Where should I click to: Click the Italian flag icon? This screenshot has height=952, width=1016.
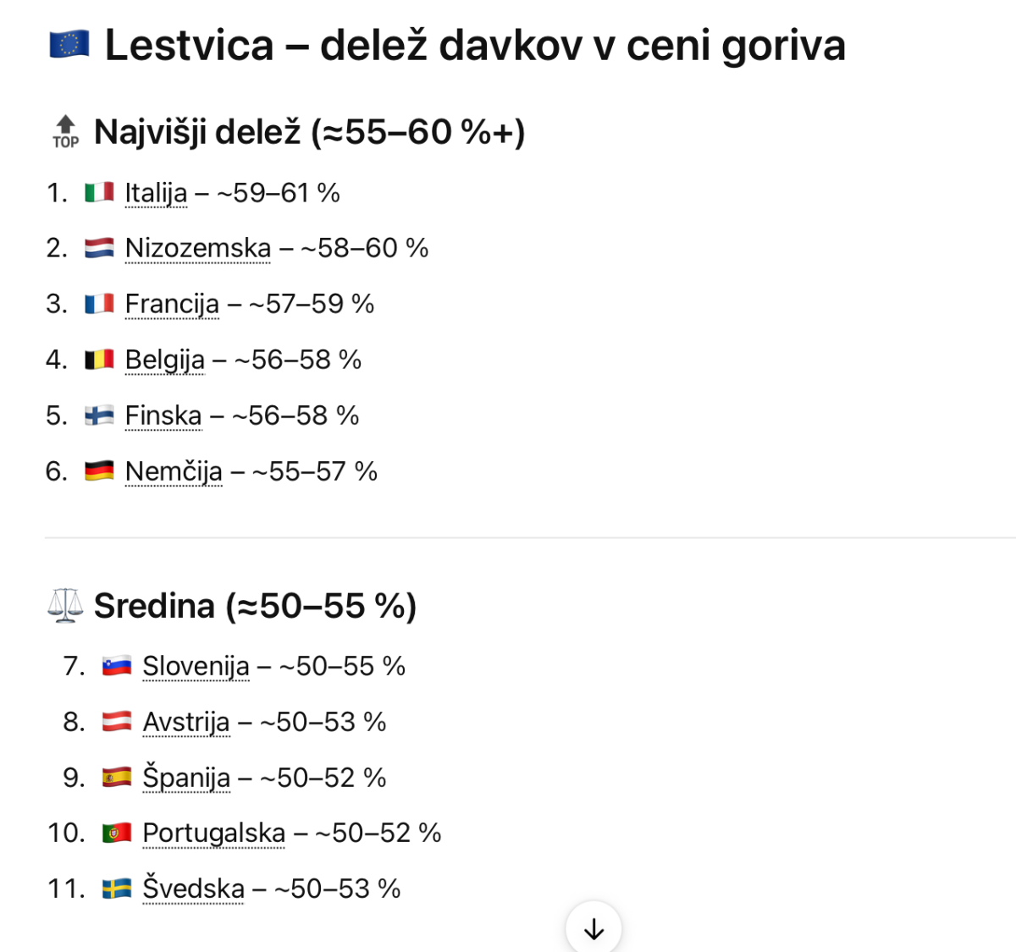pos(99,193)
